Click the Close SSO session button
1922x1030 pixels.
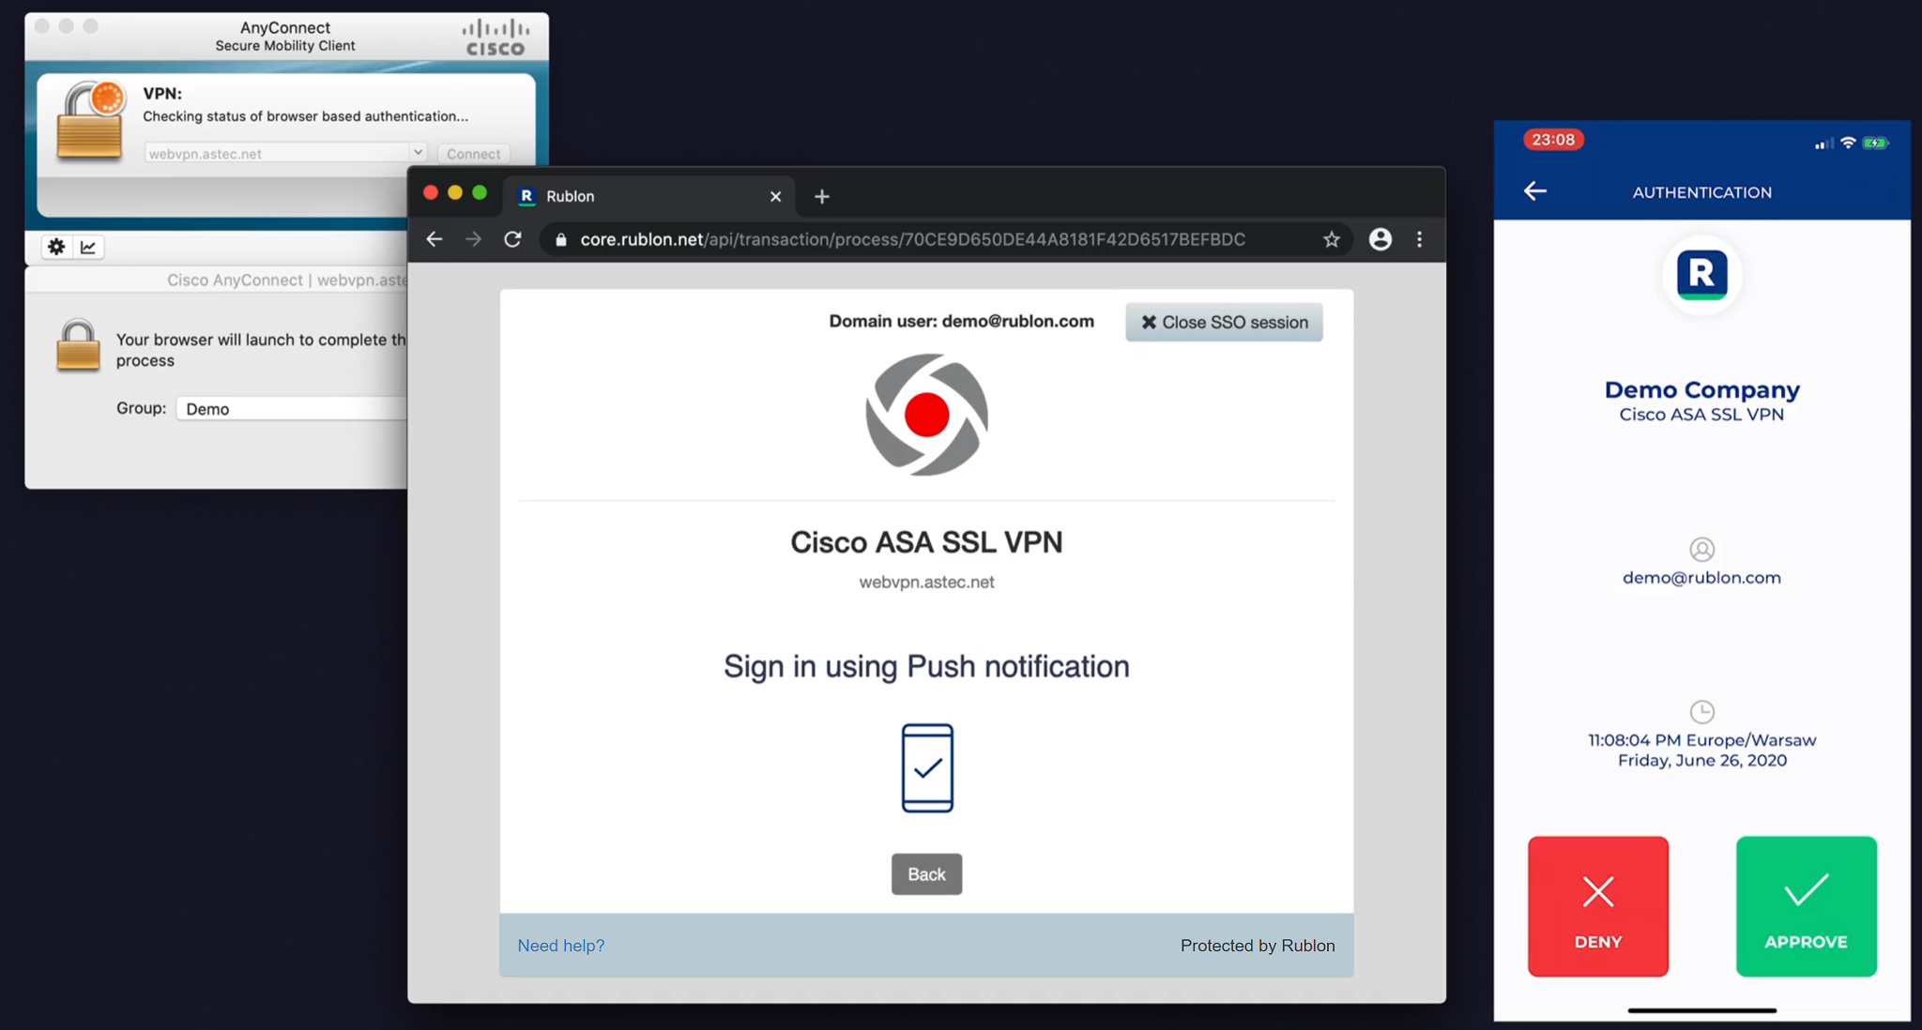click(x=1224, y=322)
